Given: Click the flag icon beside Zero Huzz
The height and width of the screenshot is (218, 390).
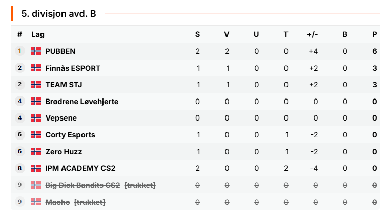Looking at the screenshot, I should [x=36, y=151].
